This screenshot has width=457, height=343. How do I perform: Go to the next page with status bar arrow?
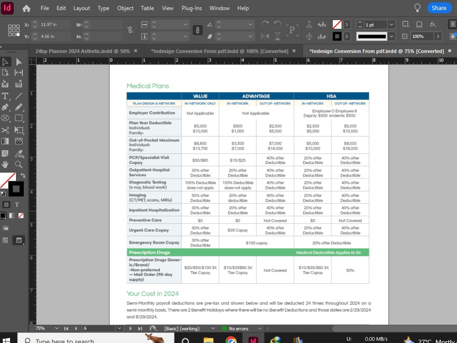point(131,328)
